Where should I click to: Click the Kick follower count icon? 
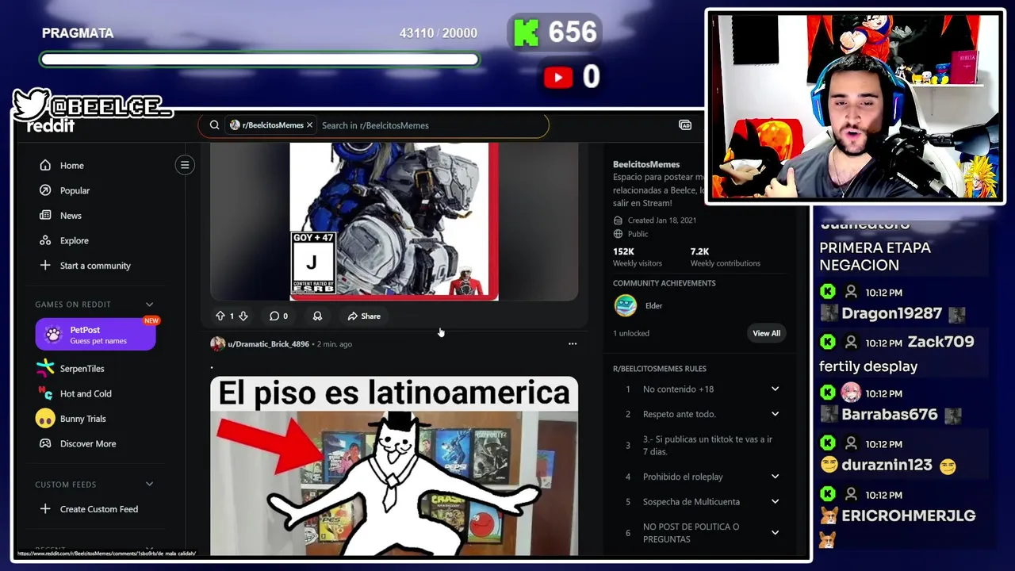pyautogui.click(x=526, y=33)
